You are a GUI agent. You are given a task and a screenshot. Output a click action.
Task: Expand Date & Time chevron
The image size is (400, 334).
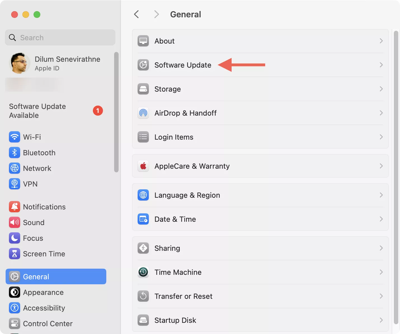click(381, 219)
